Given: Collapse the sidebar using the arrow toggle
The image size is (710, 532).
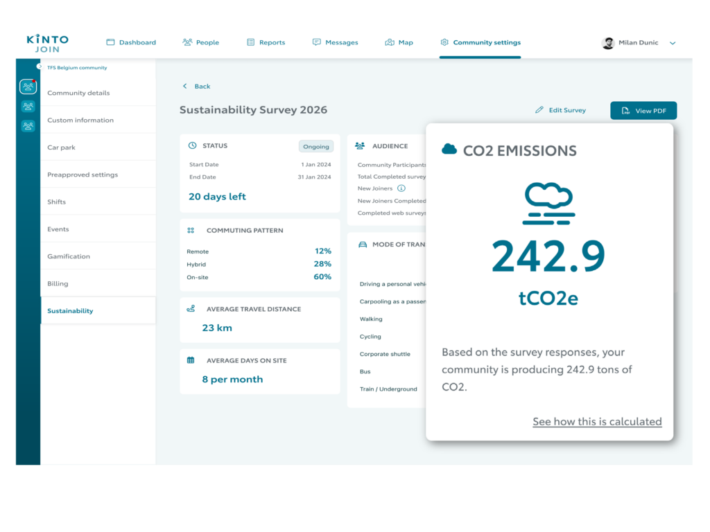Looking at the screenshot, I should pos(40,66).
